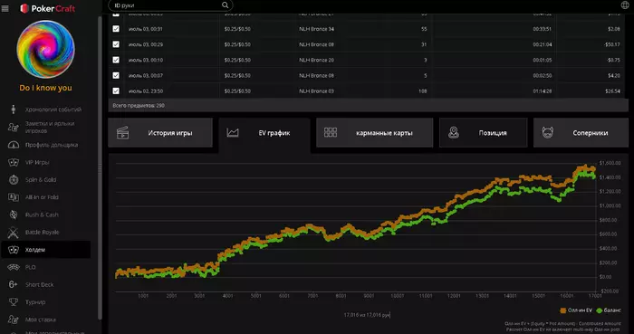This screenshot has width=634, height=334.
Task: Open All-In or Fold section
Action: (42, 197)
